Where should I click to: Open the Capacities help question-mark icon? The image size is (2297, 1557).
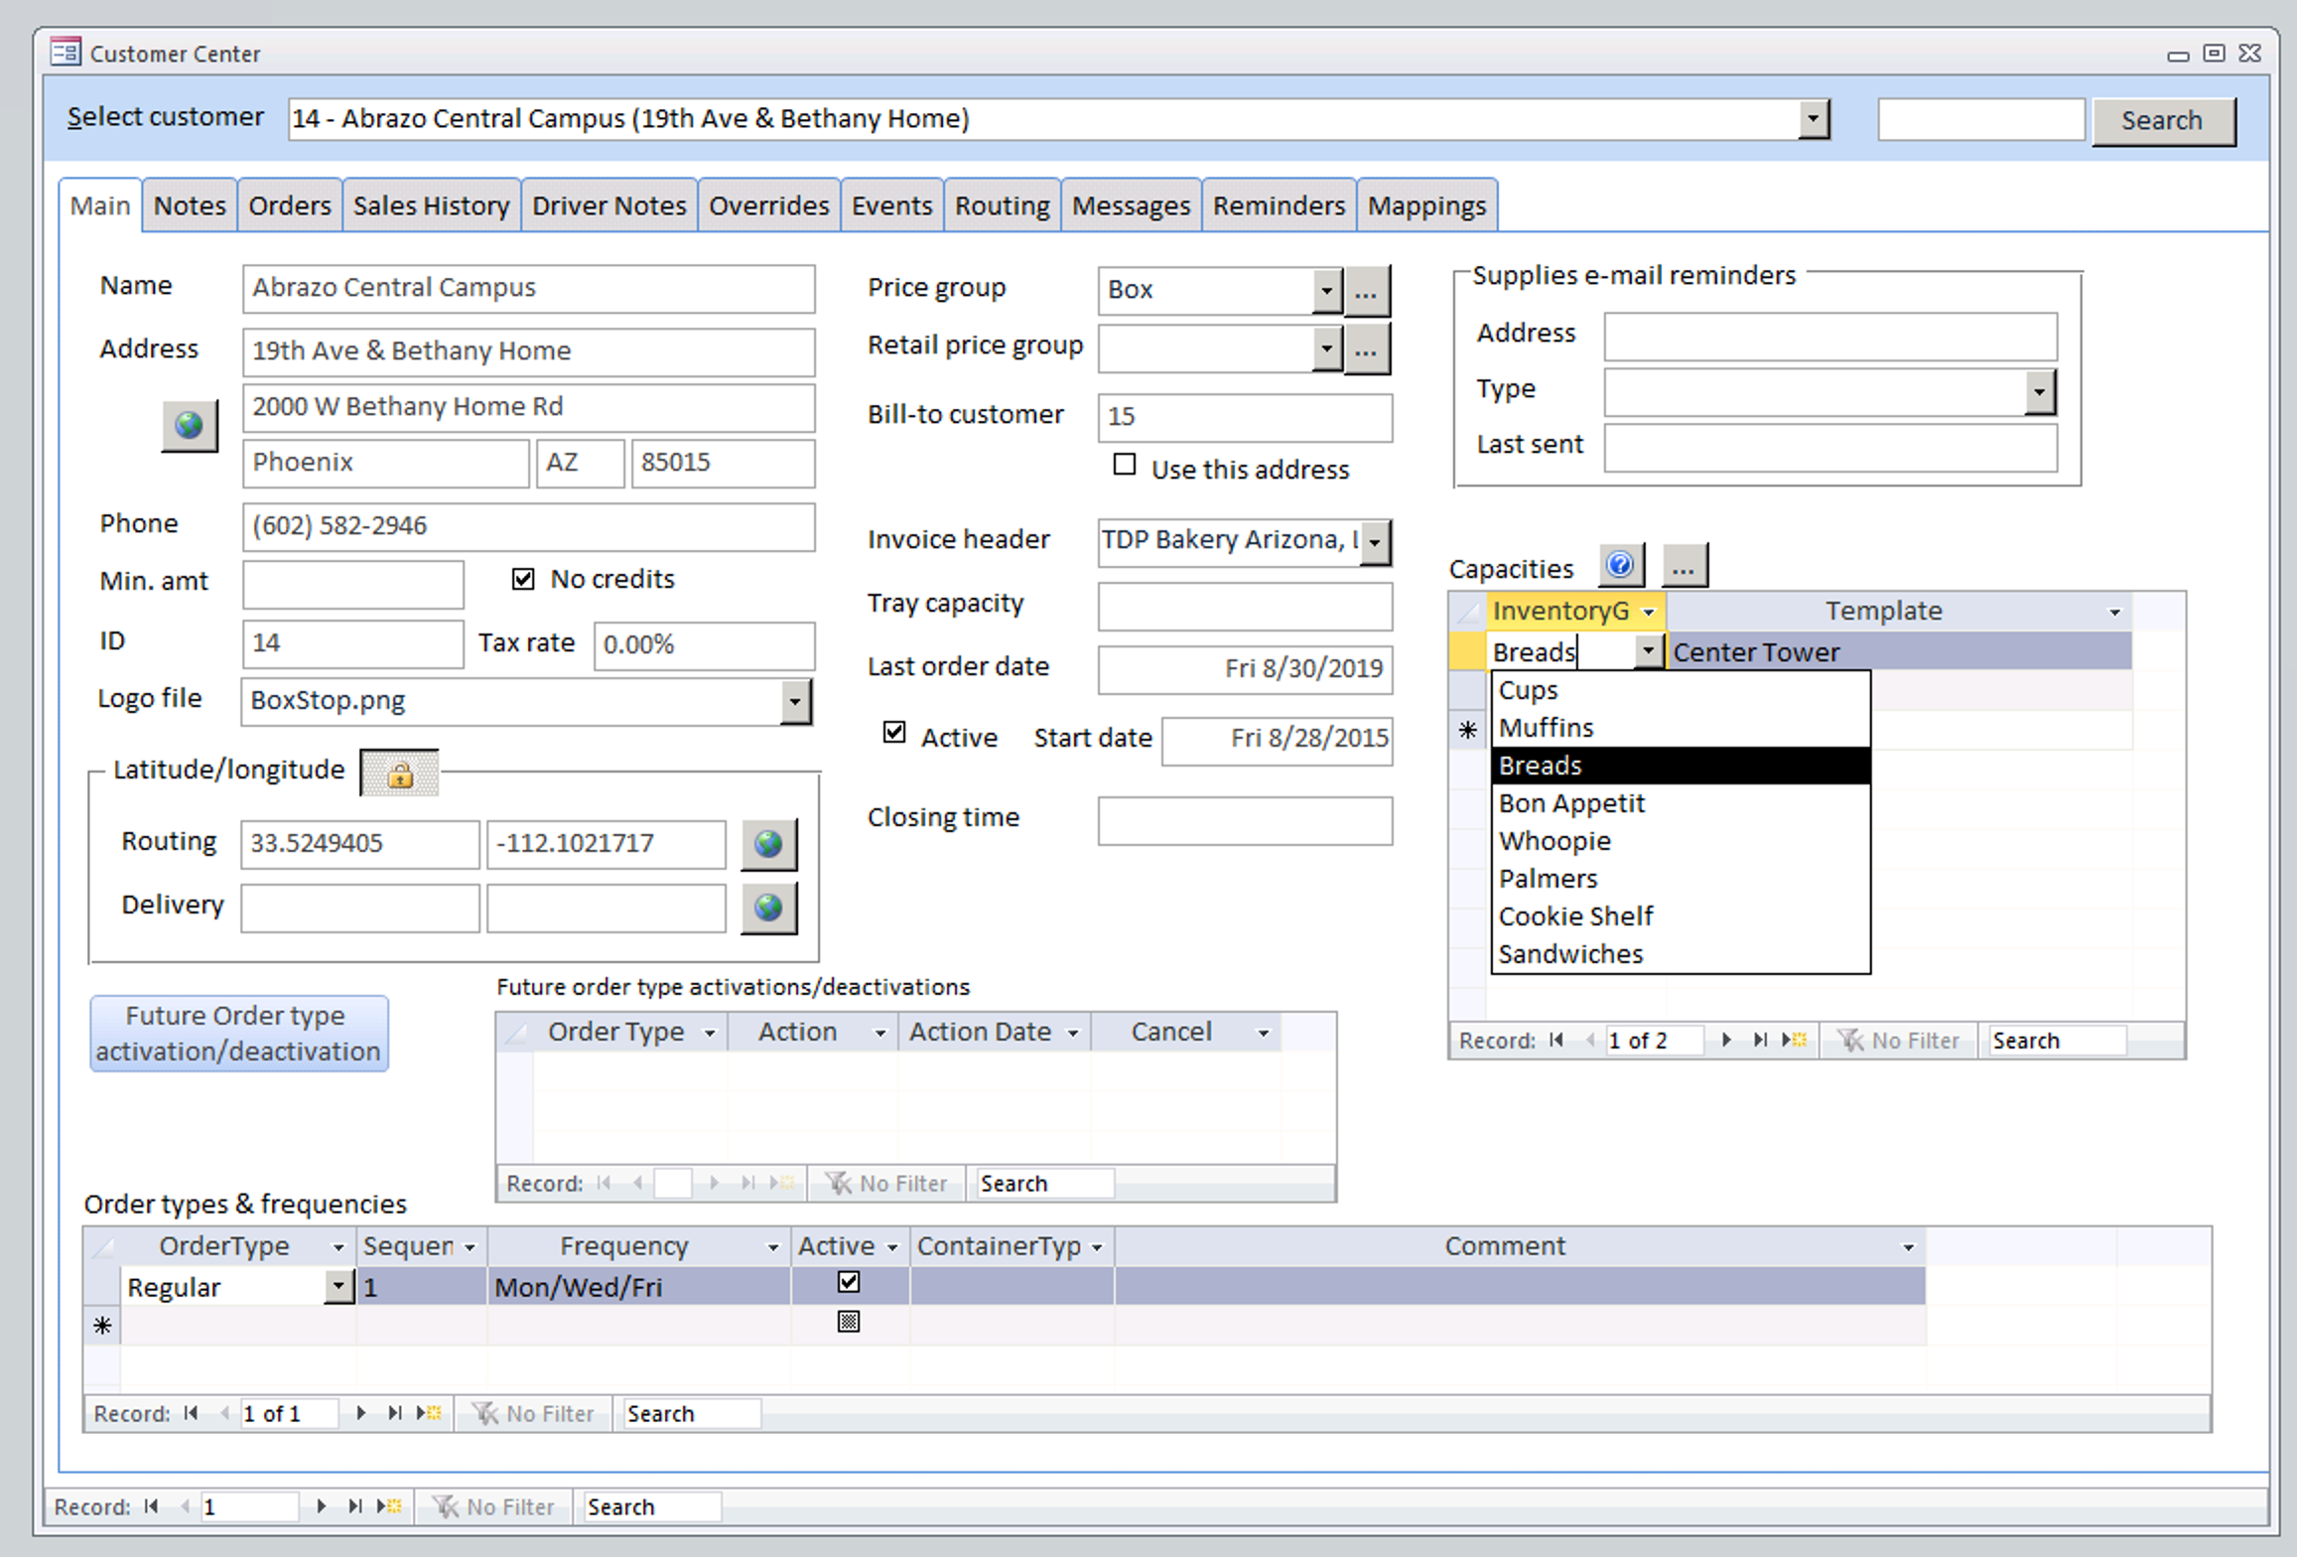point(1619,566)
